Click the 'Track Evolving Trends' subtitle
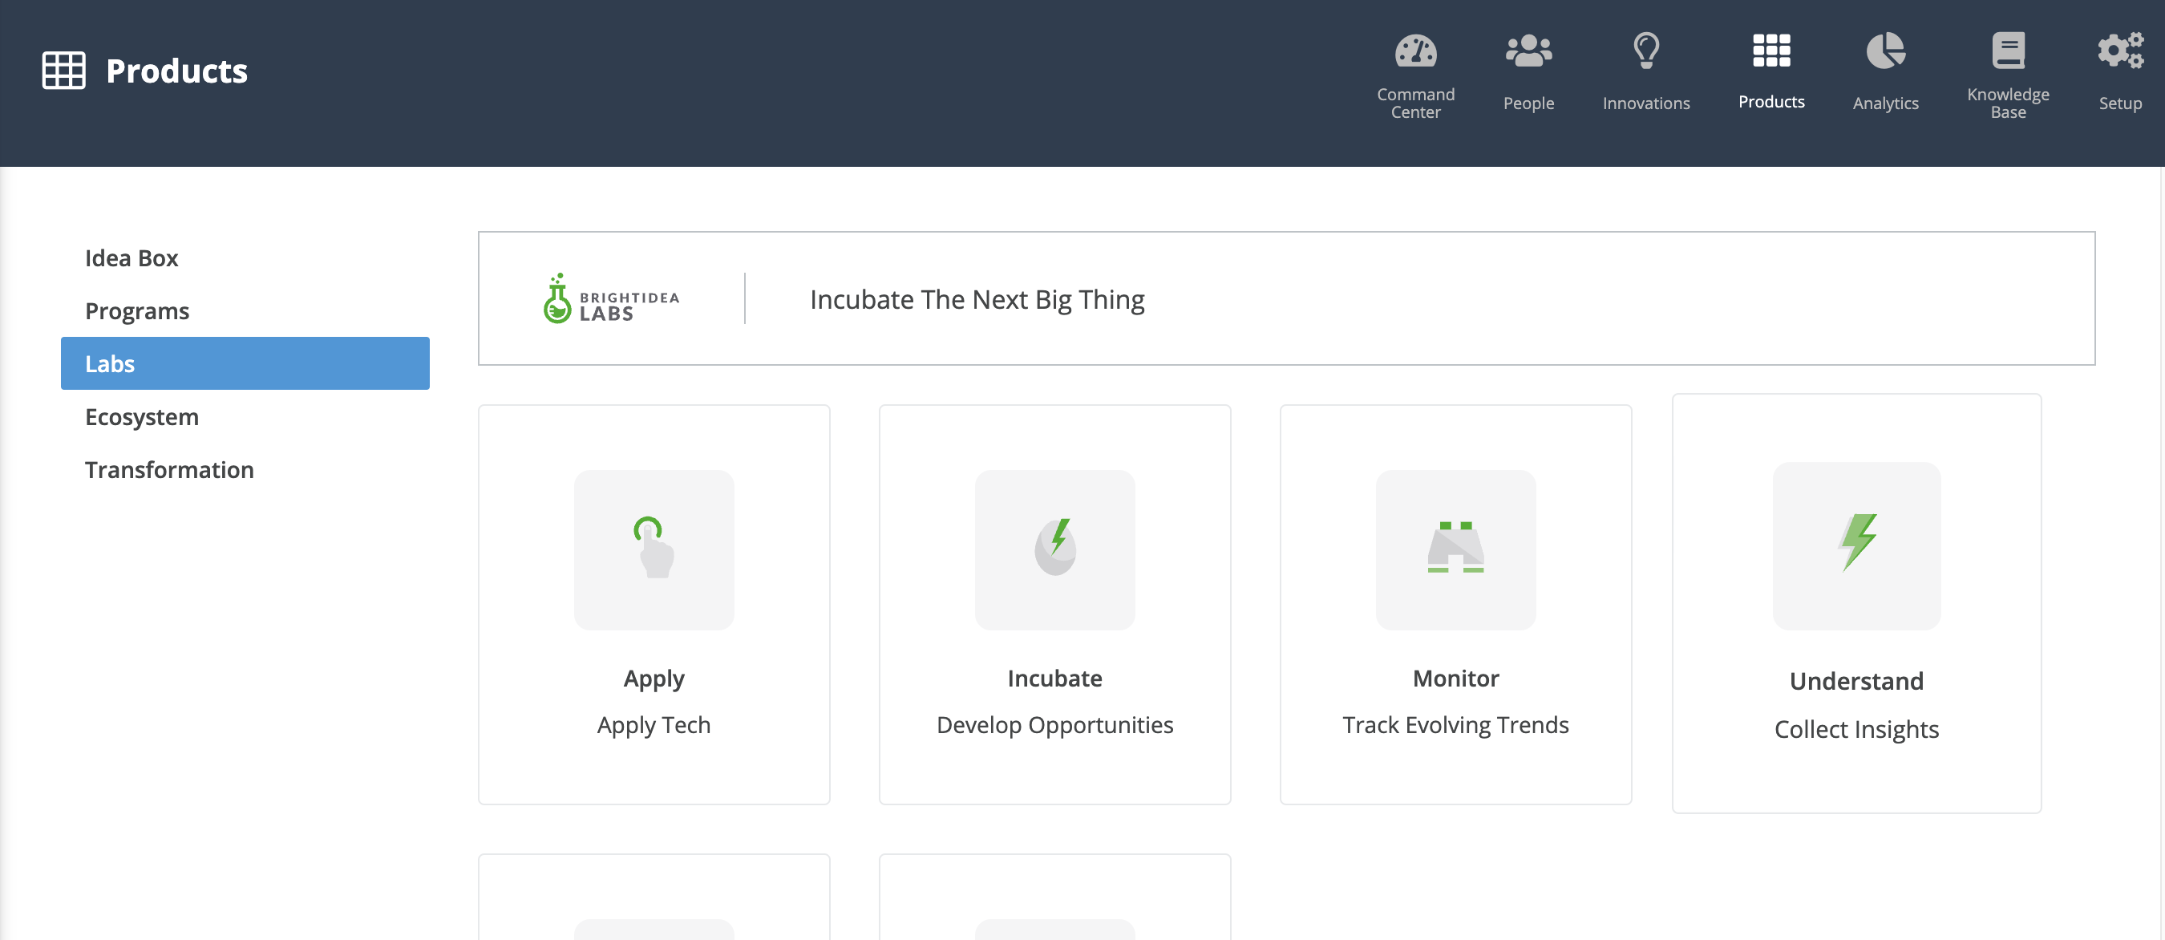 (1455, 725)
